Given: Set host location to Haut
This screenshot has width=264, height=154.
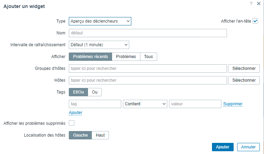Looking at the screenshot, I should [x=100, y=135].
